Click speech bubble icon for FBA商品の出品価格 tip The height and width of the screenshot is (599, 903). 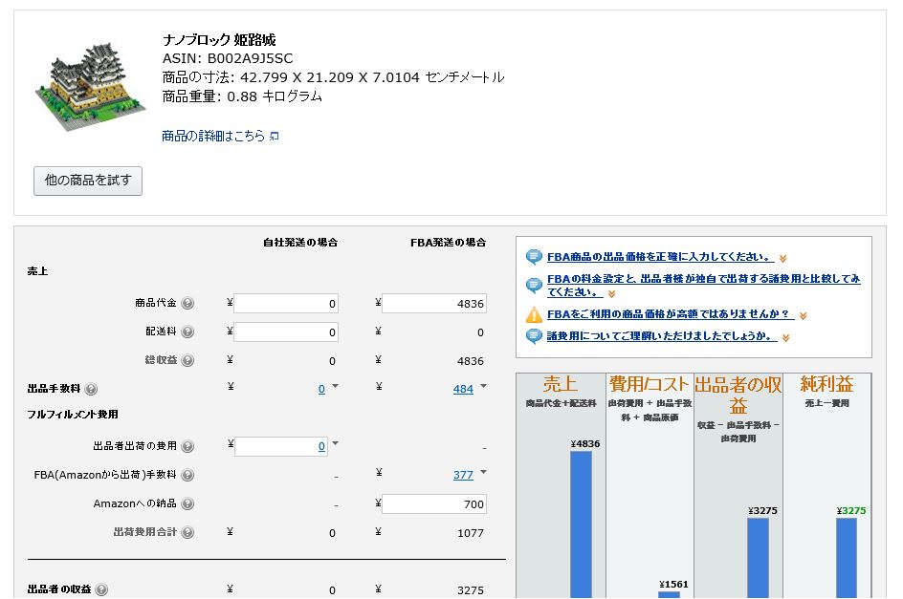534,257
